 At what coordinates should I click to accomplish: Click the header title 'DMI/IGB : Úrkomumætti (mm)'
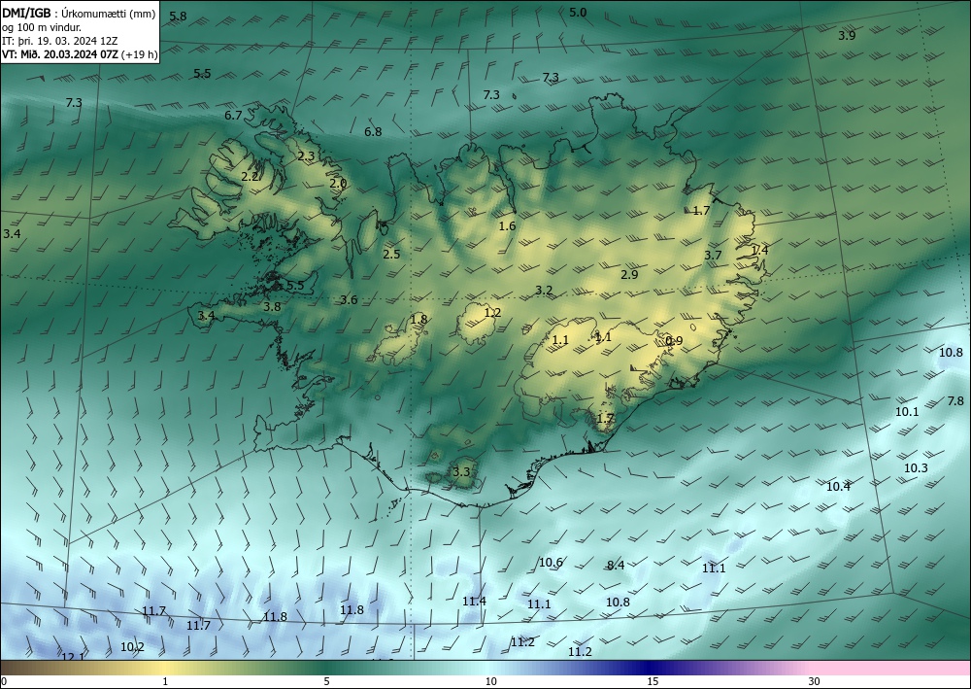click(79, 15)
